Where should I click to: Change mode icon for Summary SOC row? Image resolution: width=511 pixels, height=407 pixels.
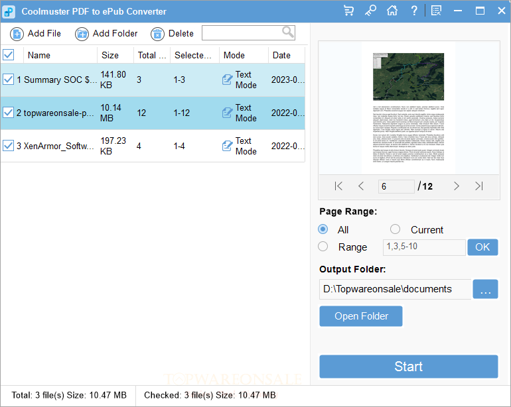[x=227, y=80]
